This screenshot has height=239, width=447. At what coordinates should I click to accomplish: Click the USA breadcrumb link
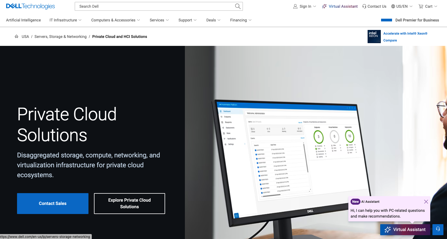25,37
